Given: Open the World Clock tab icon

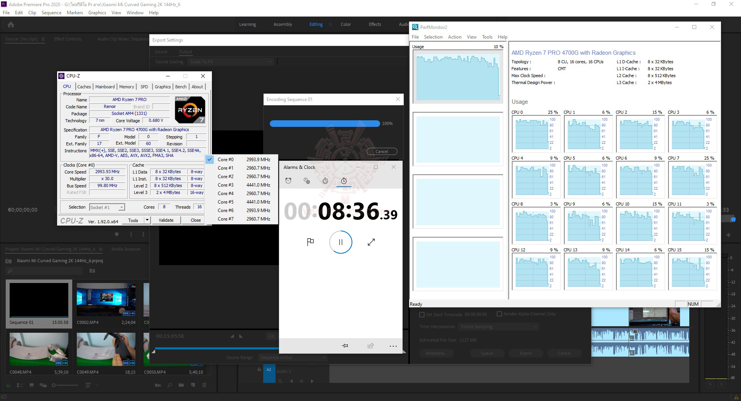Looking at the screenshot, I should (x=307, y=181).
